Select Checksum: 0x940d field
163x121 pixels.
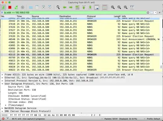point(27,96)
